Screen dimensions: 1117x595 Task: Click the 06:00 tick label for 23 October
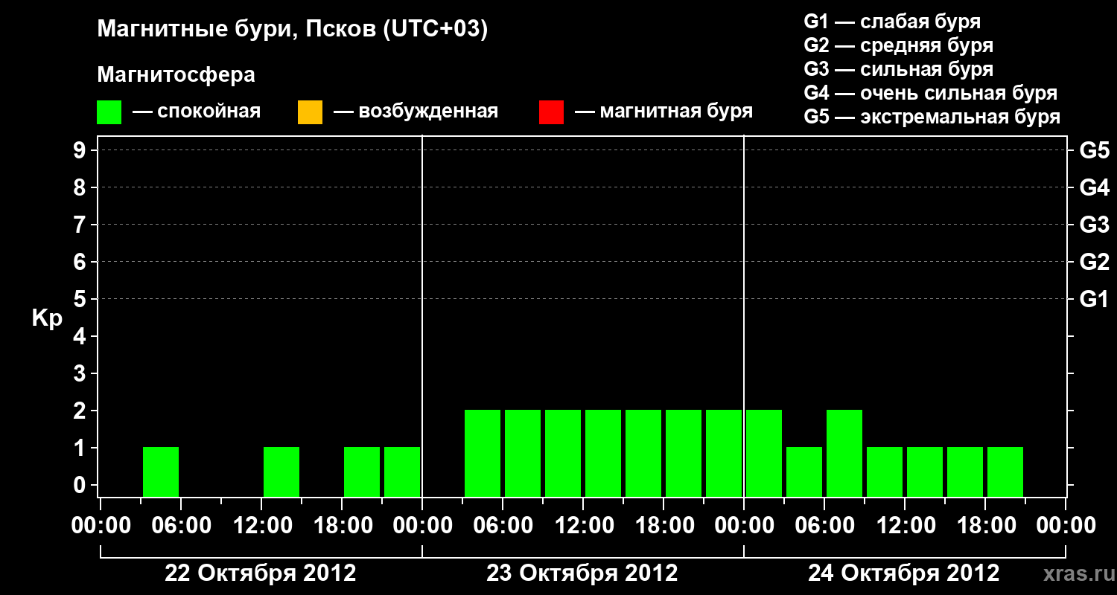coord(502,526)
